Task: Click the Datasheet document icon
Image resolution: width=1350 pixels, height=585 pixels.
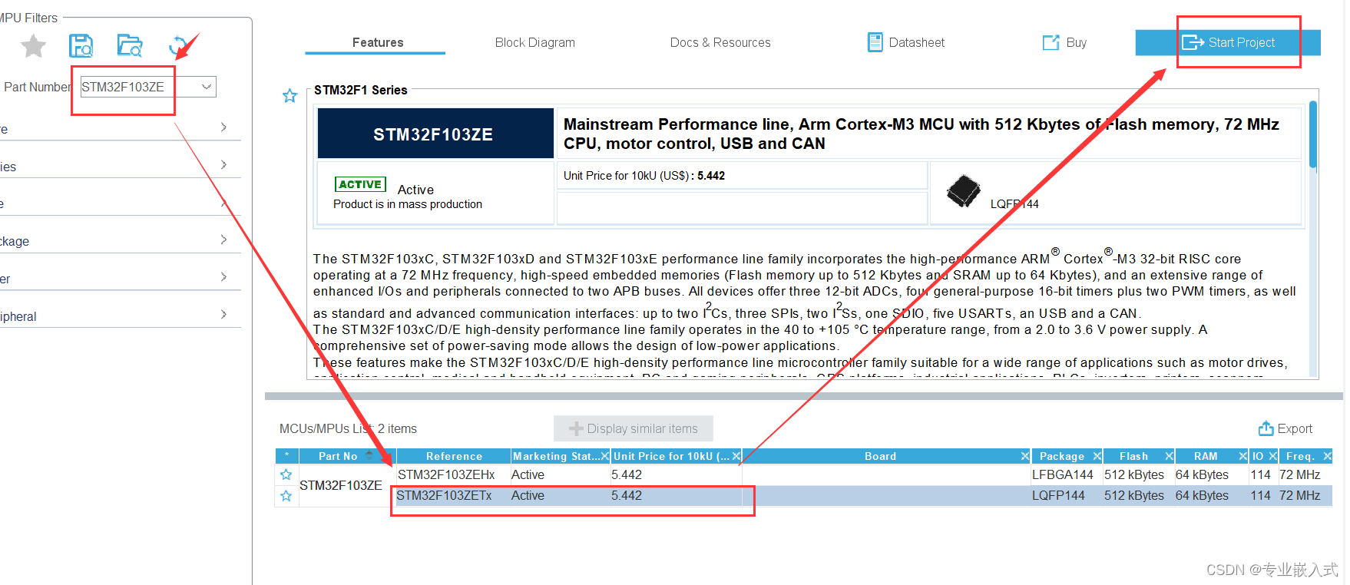Action: pos(875,42)
